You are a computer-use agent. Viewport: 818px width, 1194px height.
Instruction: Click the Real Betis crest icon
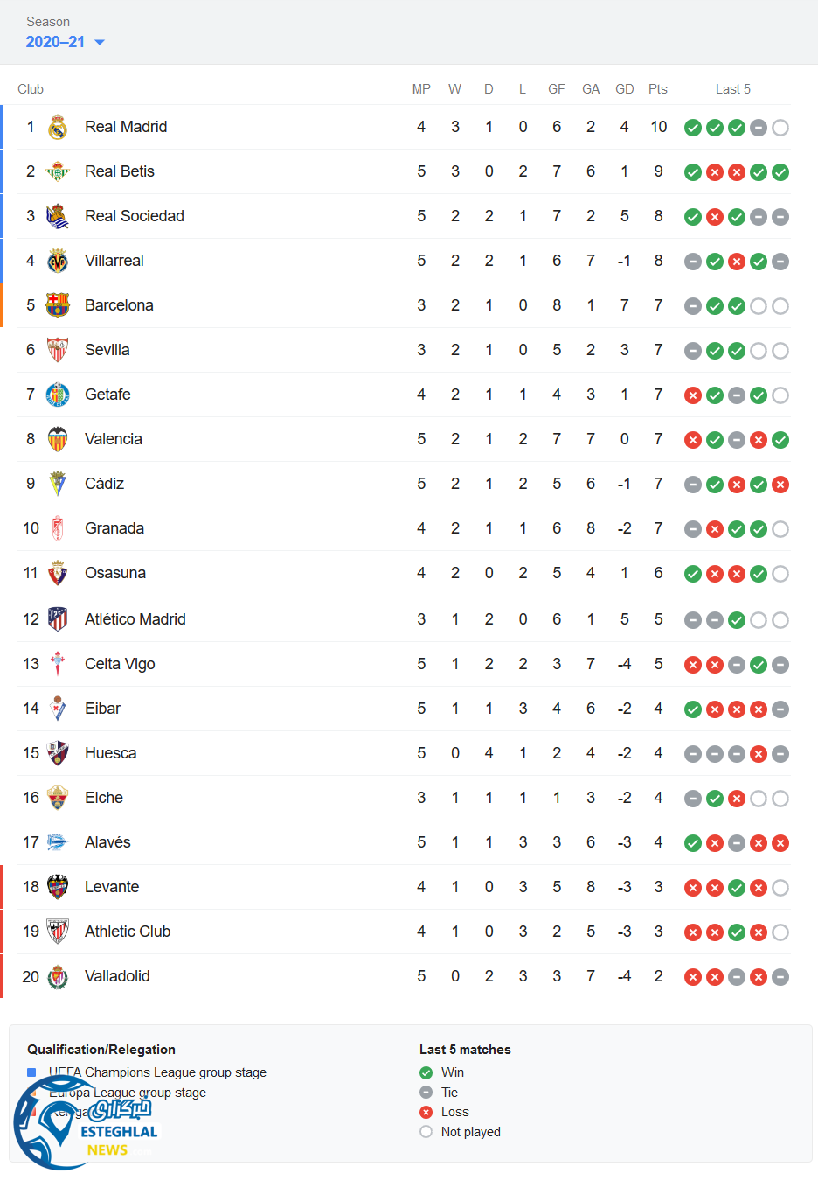click(x=58, y=172)
